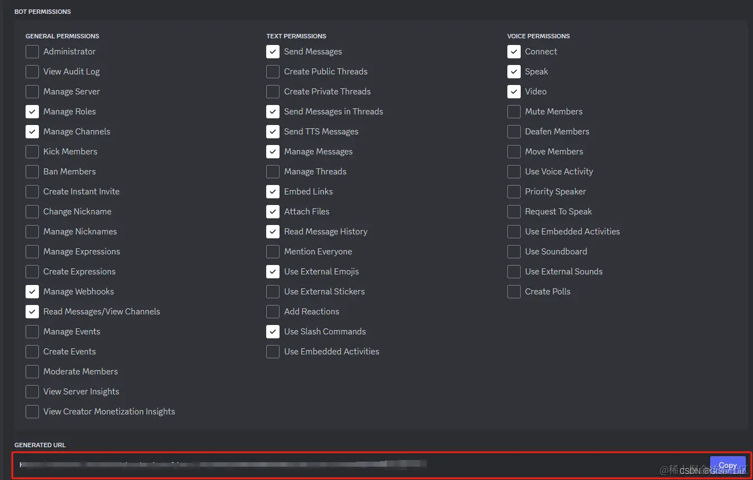The width and height of the screenshot is (753, 480).
Task: Disable Send Messages in Threads checkbox
Action: (x=273, y=112)
